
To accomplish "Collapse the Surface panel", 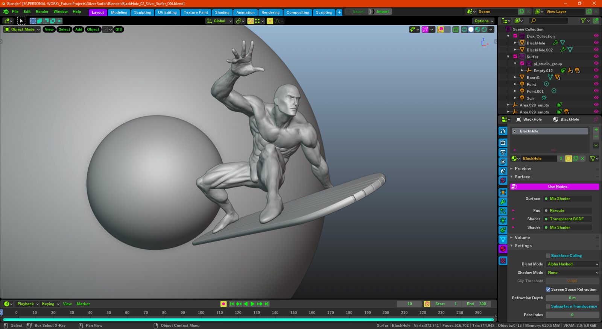I will [x=522, y=177].
